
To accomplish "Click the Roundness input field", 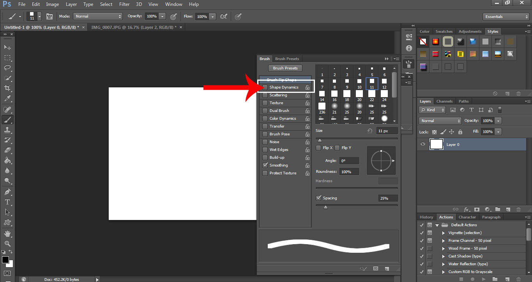I will coord(348,172).
